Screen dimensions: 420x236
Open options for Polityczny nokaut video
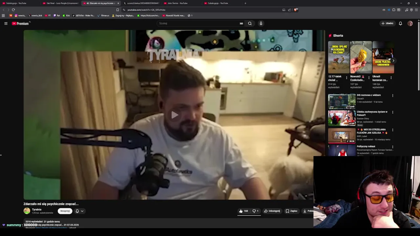click(393, 147)
